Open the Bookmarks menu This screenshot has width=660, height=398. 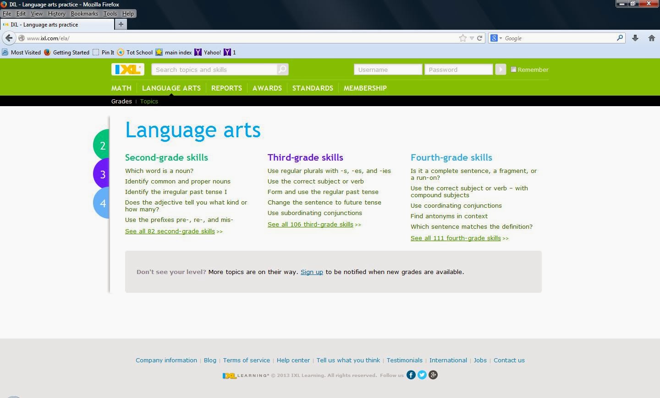[x=84, y=14]
